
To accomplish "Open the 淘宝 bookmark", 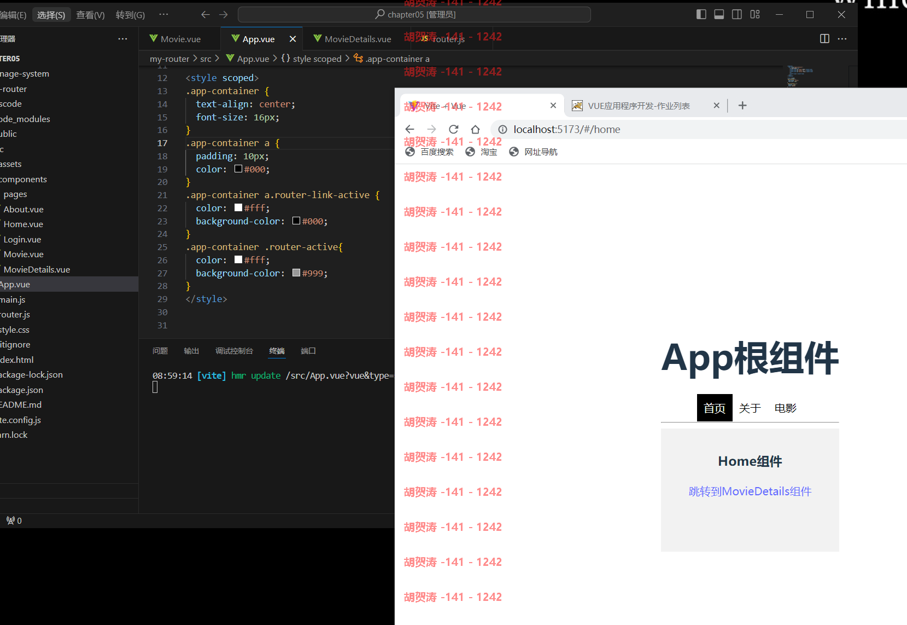I will click(481, 152).
